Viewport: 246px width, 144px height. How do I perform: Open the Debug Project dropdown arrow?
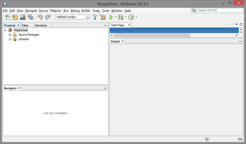(126, 17)
